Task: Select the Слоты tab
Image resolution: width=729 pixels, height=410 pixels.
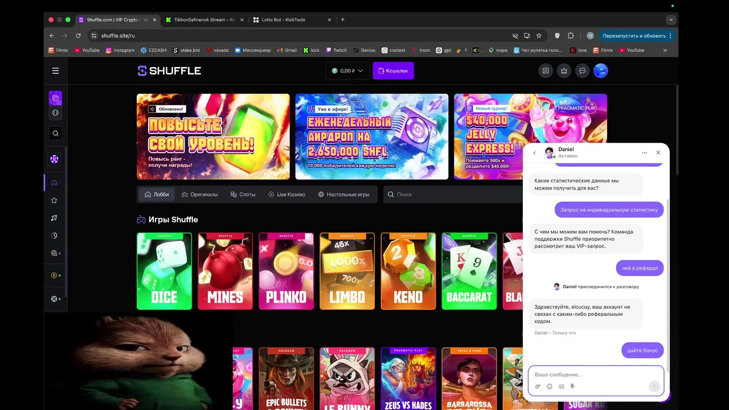Action: click(x=243, y=194)
